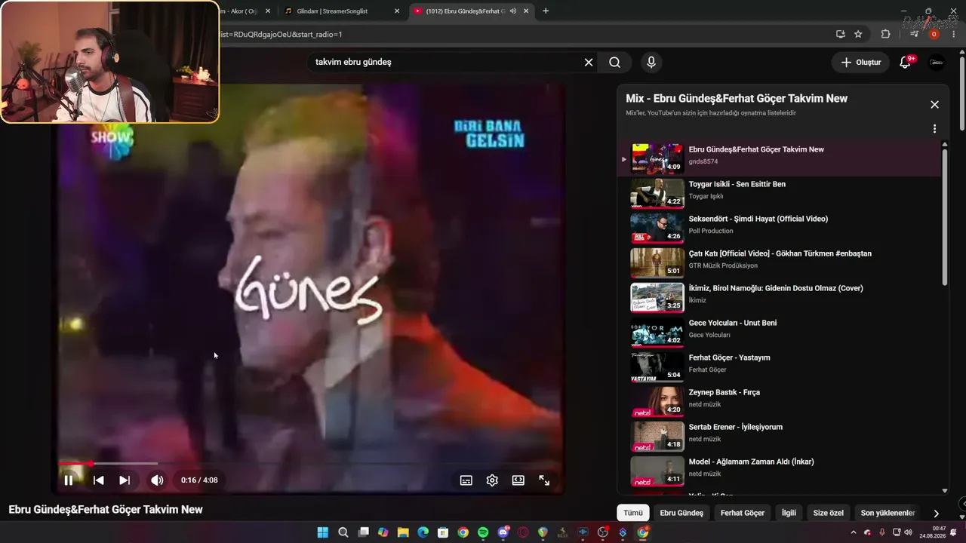Close the Ebru Gündeş YouTube browser tab

tap(526, 11)
